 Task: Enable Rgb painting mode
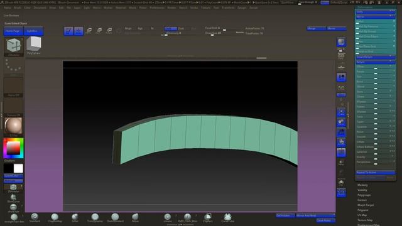140,28
